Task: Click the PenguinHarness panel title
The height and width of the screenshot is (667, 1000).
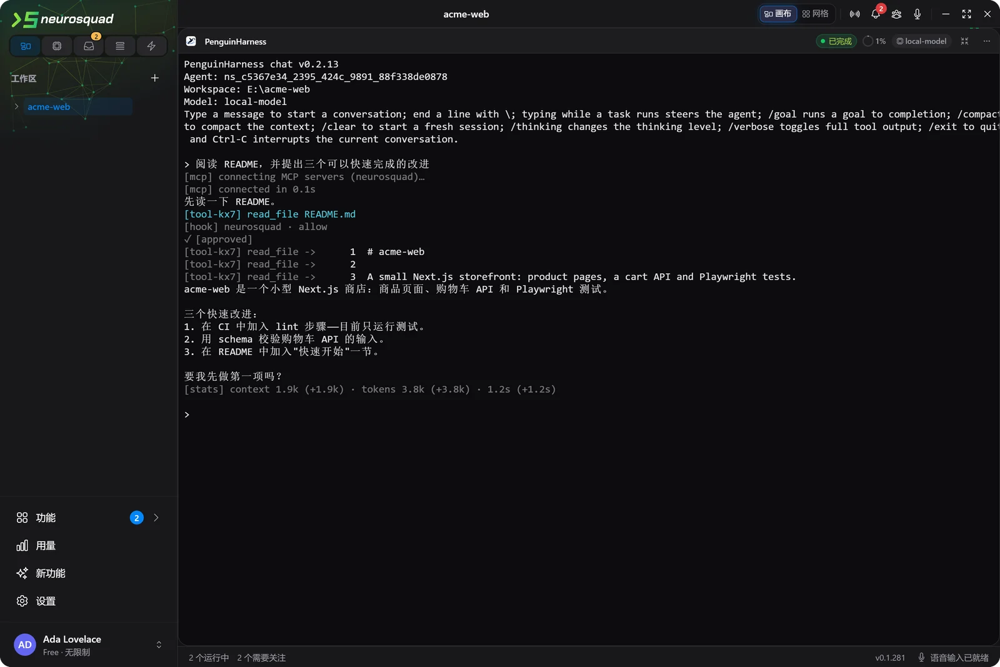Action: [236, 41]
